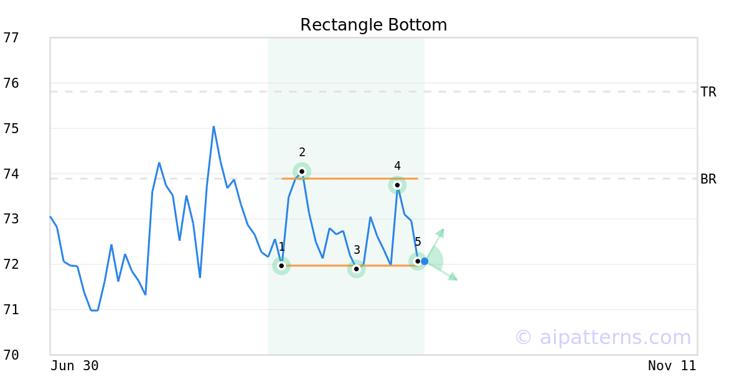Click pattern point marker 5
The height and width of the screenshot is (392, 747).
pos(418,261)
